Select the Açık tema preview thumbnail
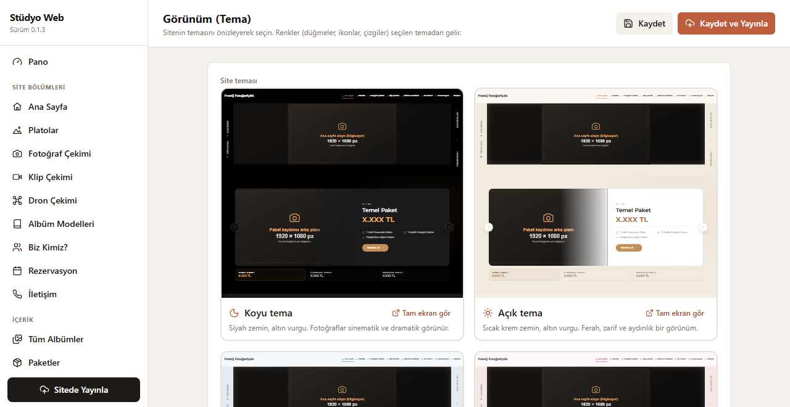The image size is (790, 407). click(x=596, y=193)
